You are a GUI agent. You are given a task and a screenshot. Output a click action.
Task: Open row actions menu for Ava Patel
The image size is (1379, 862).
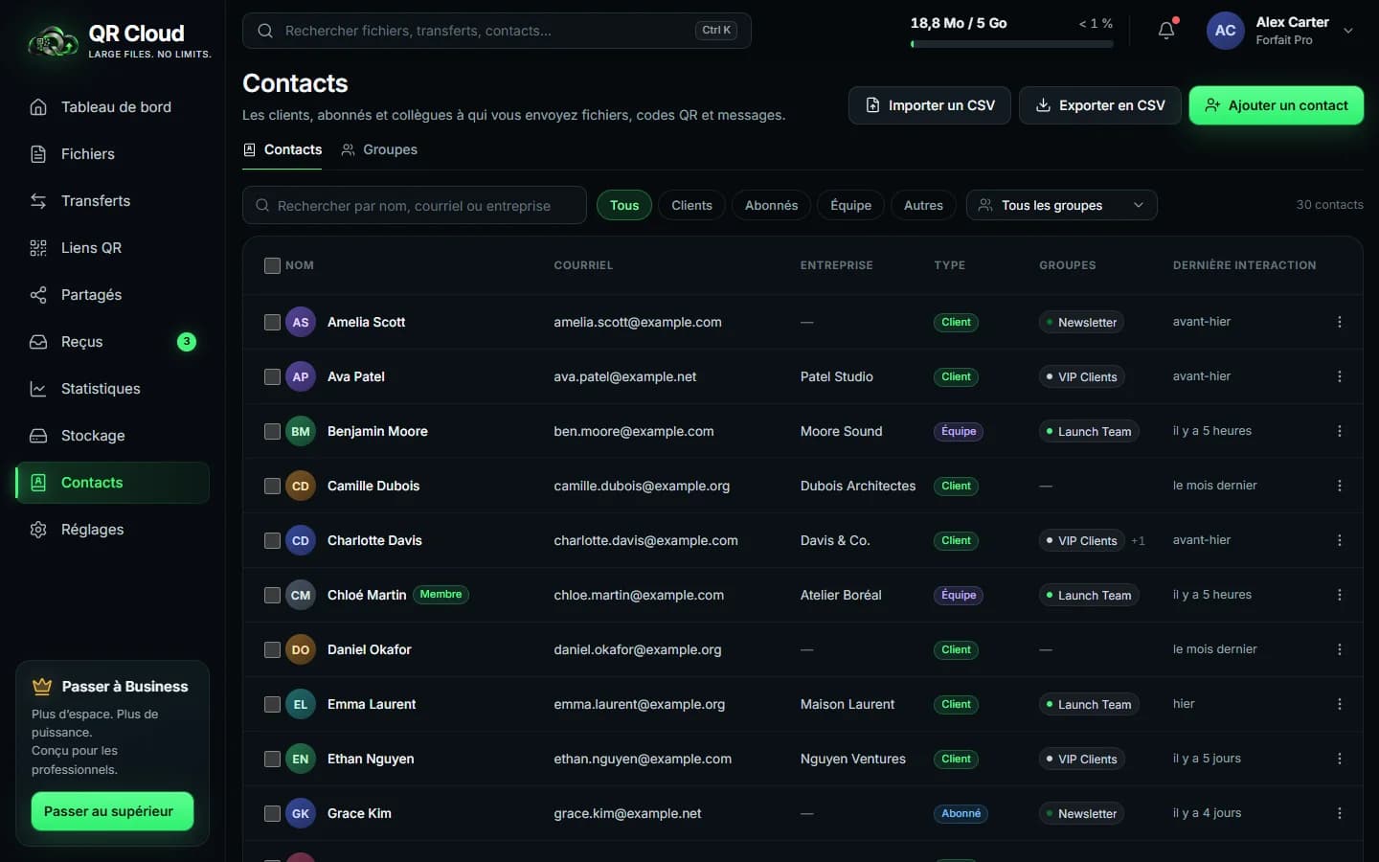click(x=1339, y=376)
